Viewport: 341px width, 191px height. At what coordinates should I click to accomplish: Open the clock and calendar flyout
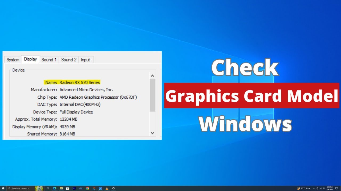coord(330,188)
